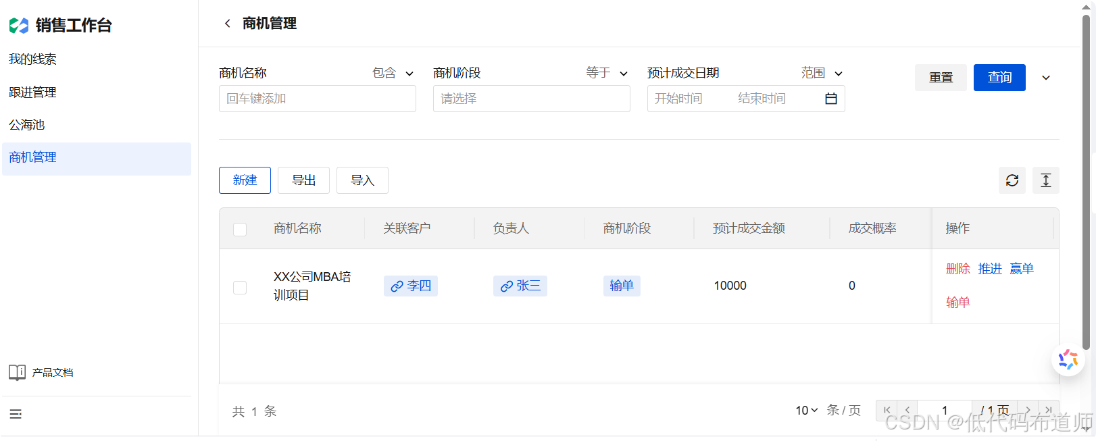Viewport: 1096px width, 441px height.
Task: Click the 10000 amount cell
Action: click(730, 286)
